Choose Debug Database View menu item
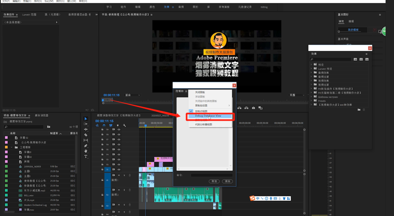This screenshot has width=394, height=216. (210, 116)
